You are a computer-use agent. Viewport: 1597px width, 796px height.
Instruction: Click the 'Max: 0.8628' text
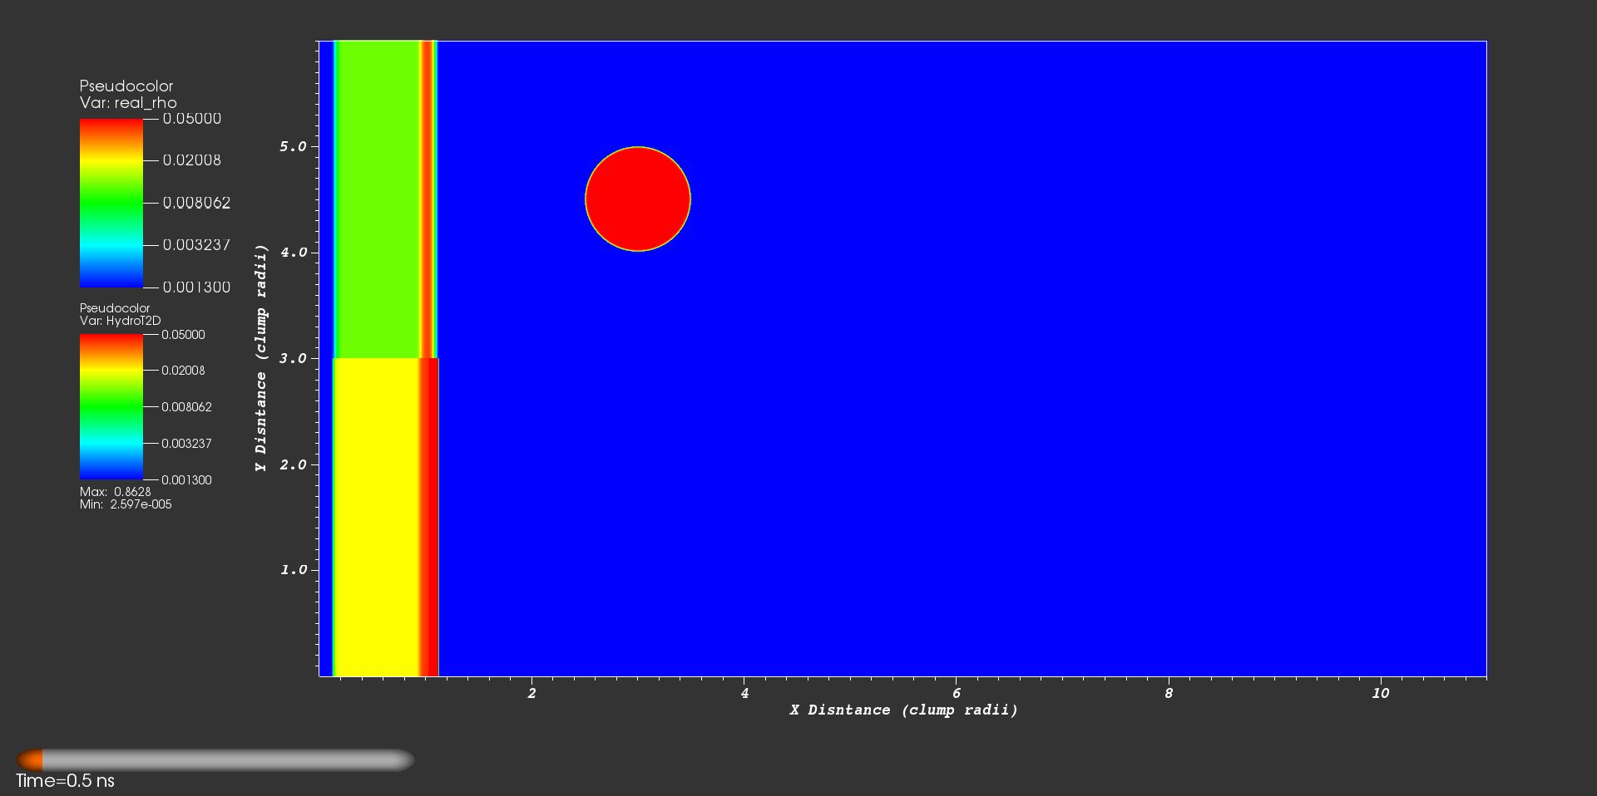[x=116, y=492]
